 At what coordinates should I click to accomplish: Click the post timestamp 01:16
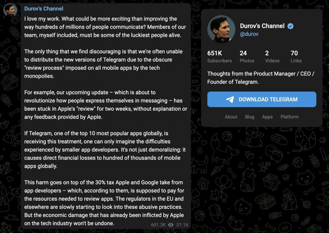[182, 225]
